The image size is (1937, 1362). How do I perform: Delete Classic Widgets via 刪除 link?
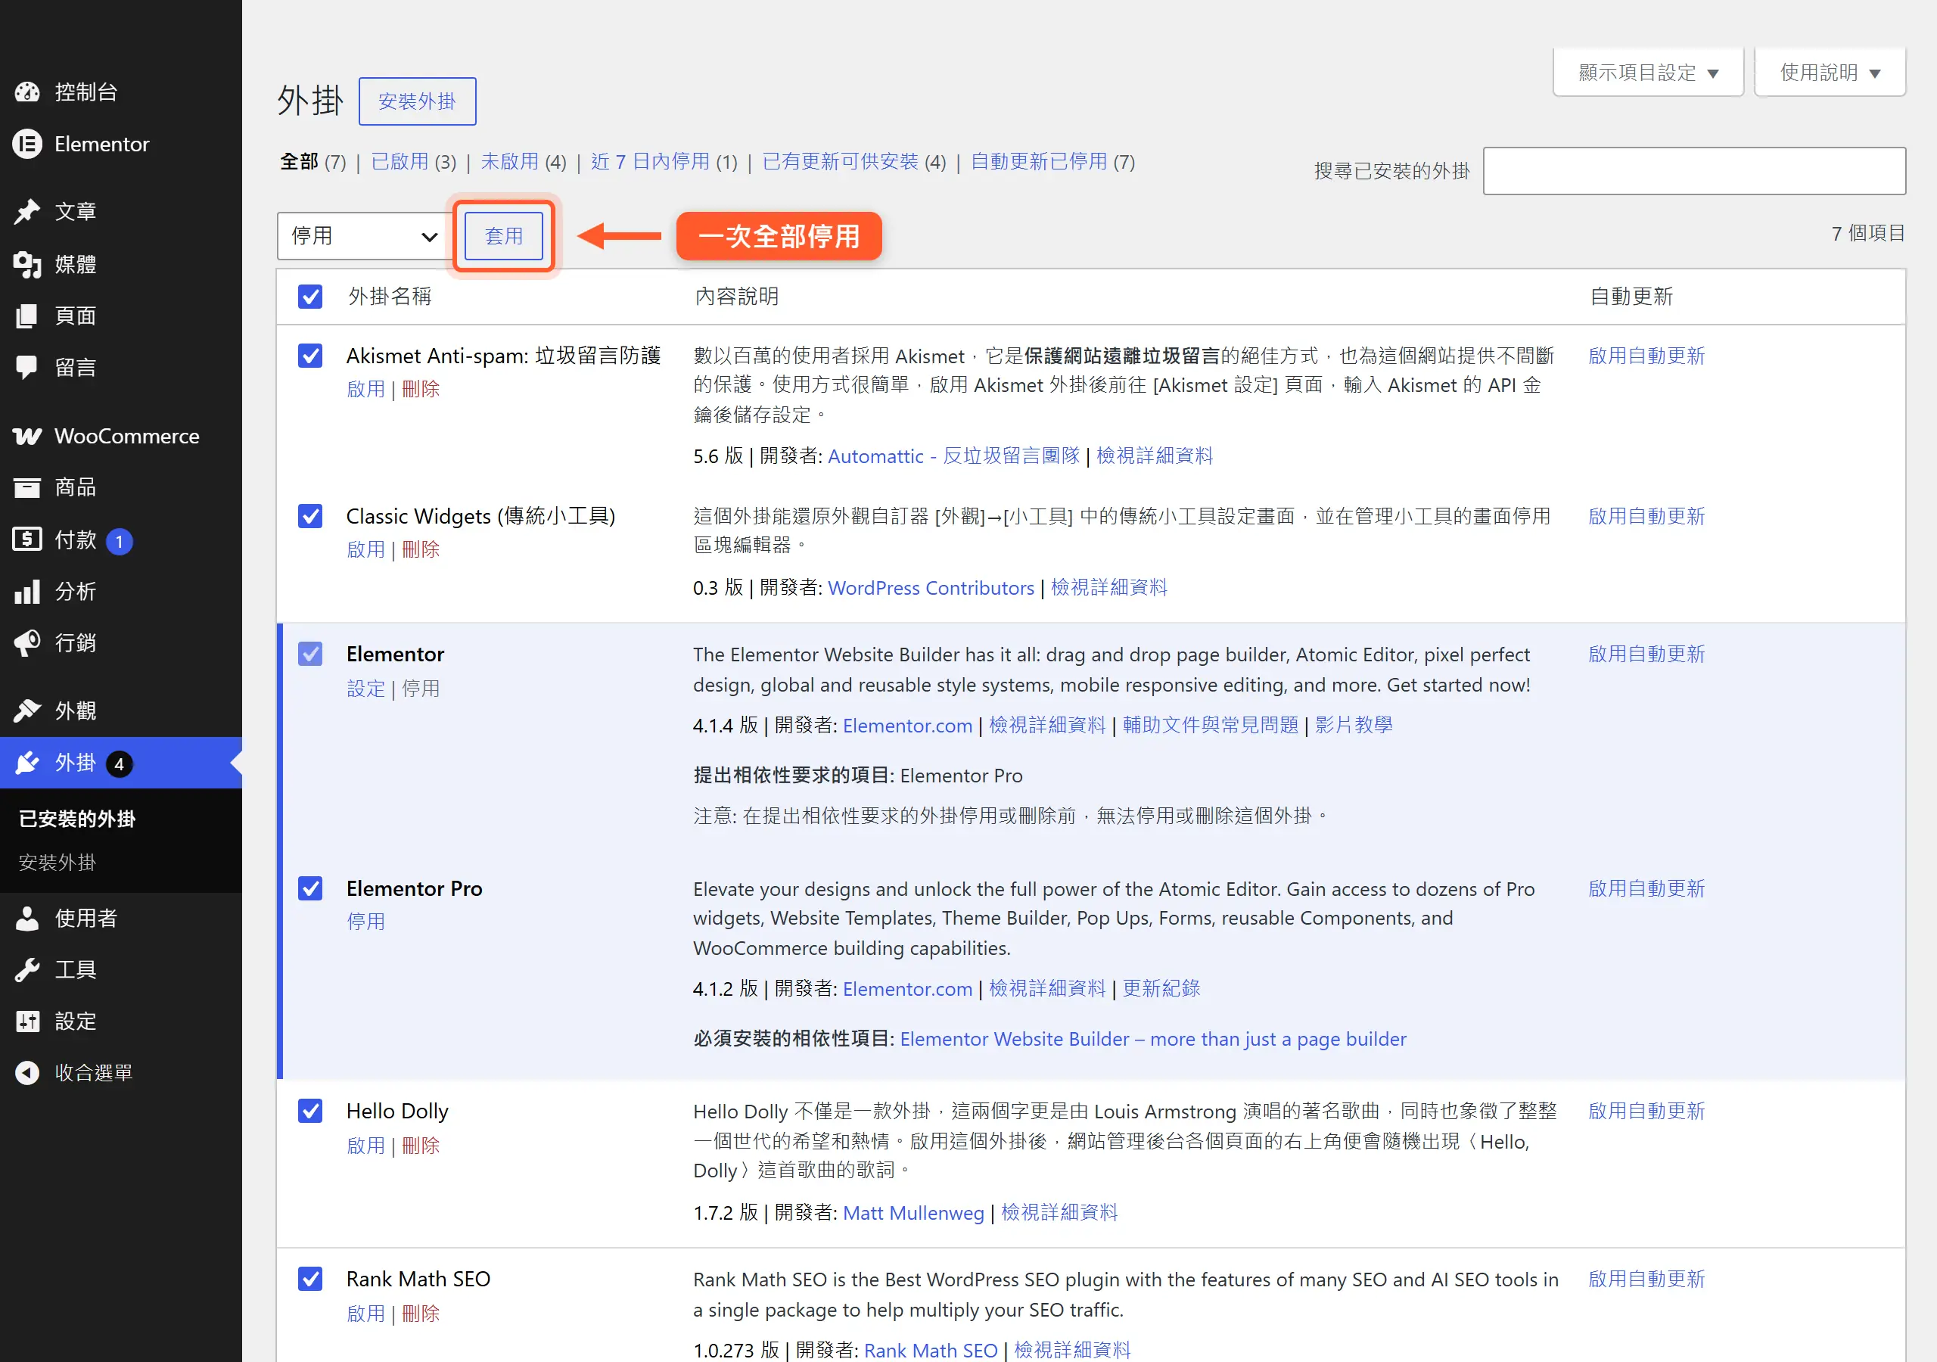(x=421, y=549)
